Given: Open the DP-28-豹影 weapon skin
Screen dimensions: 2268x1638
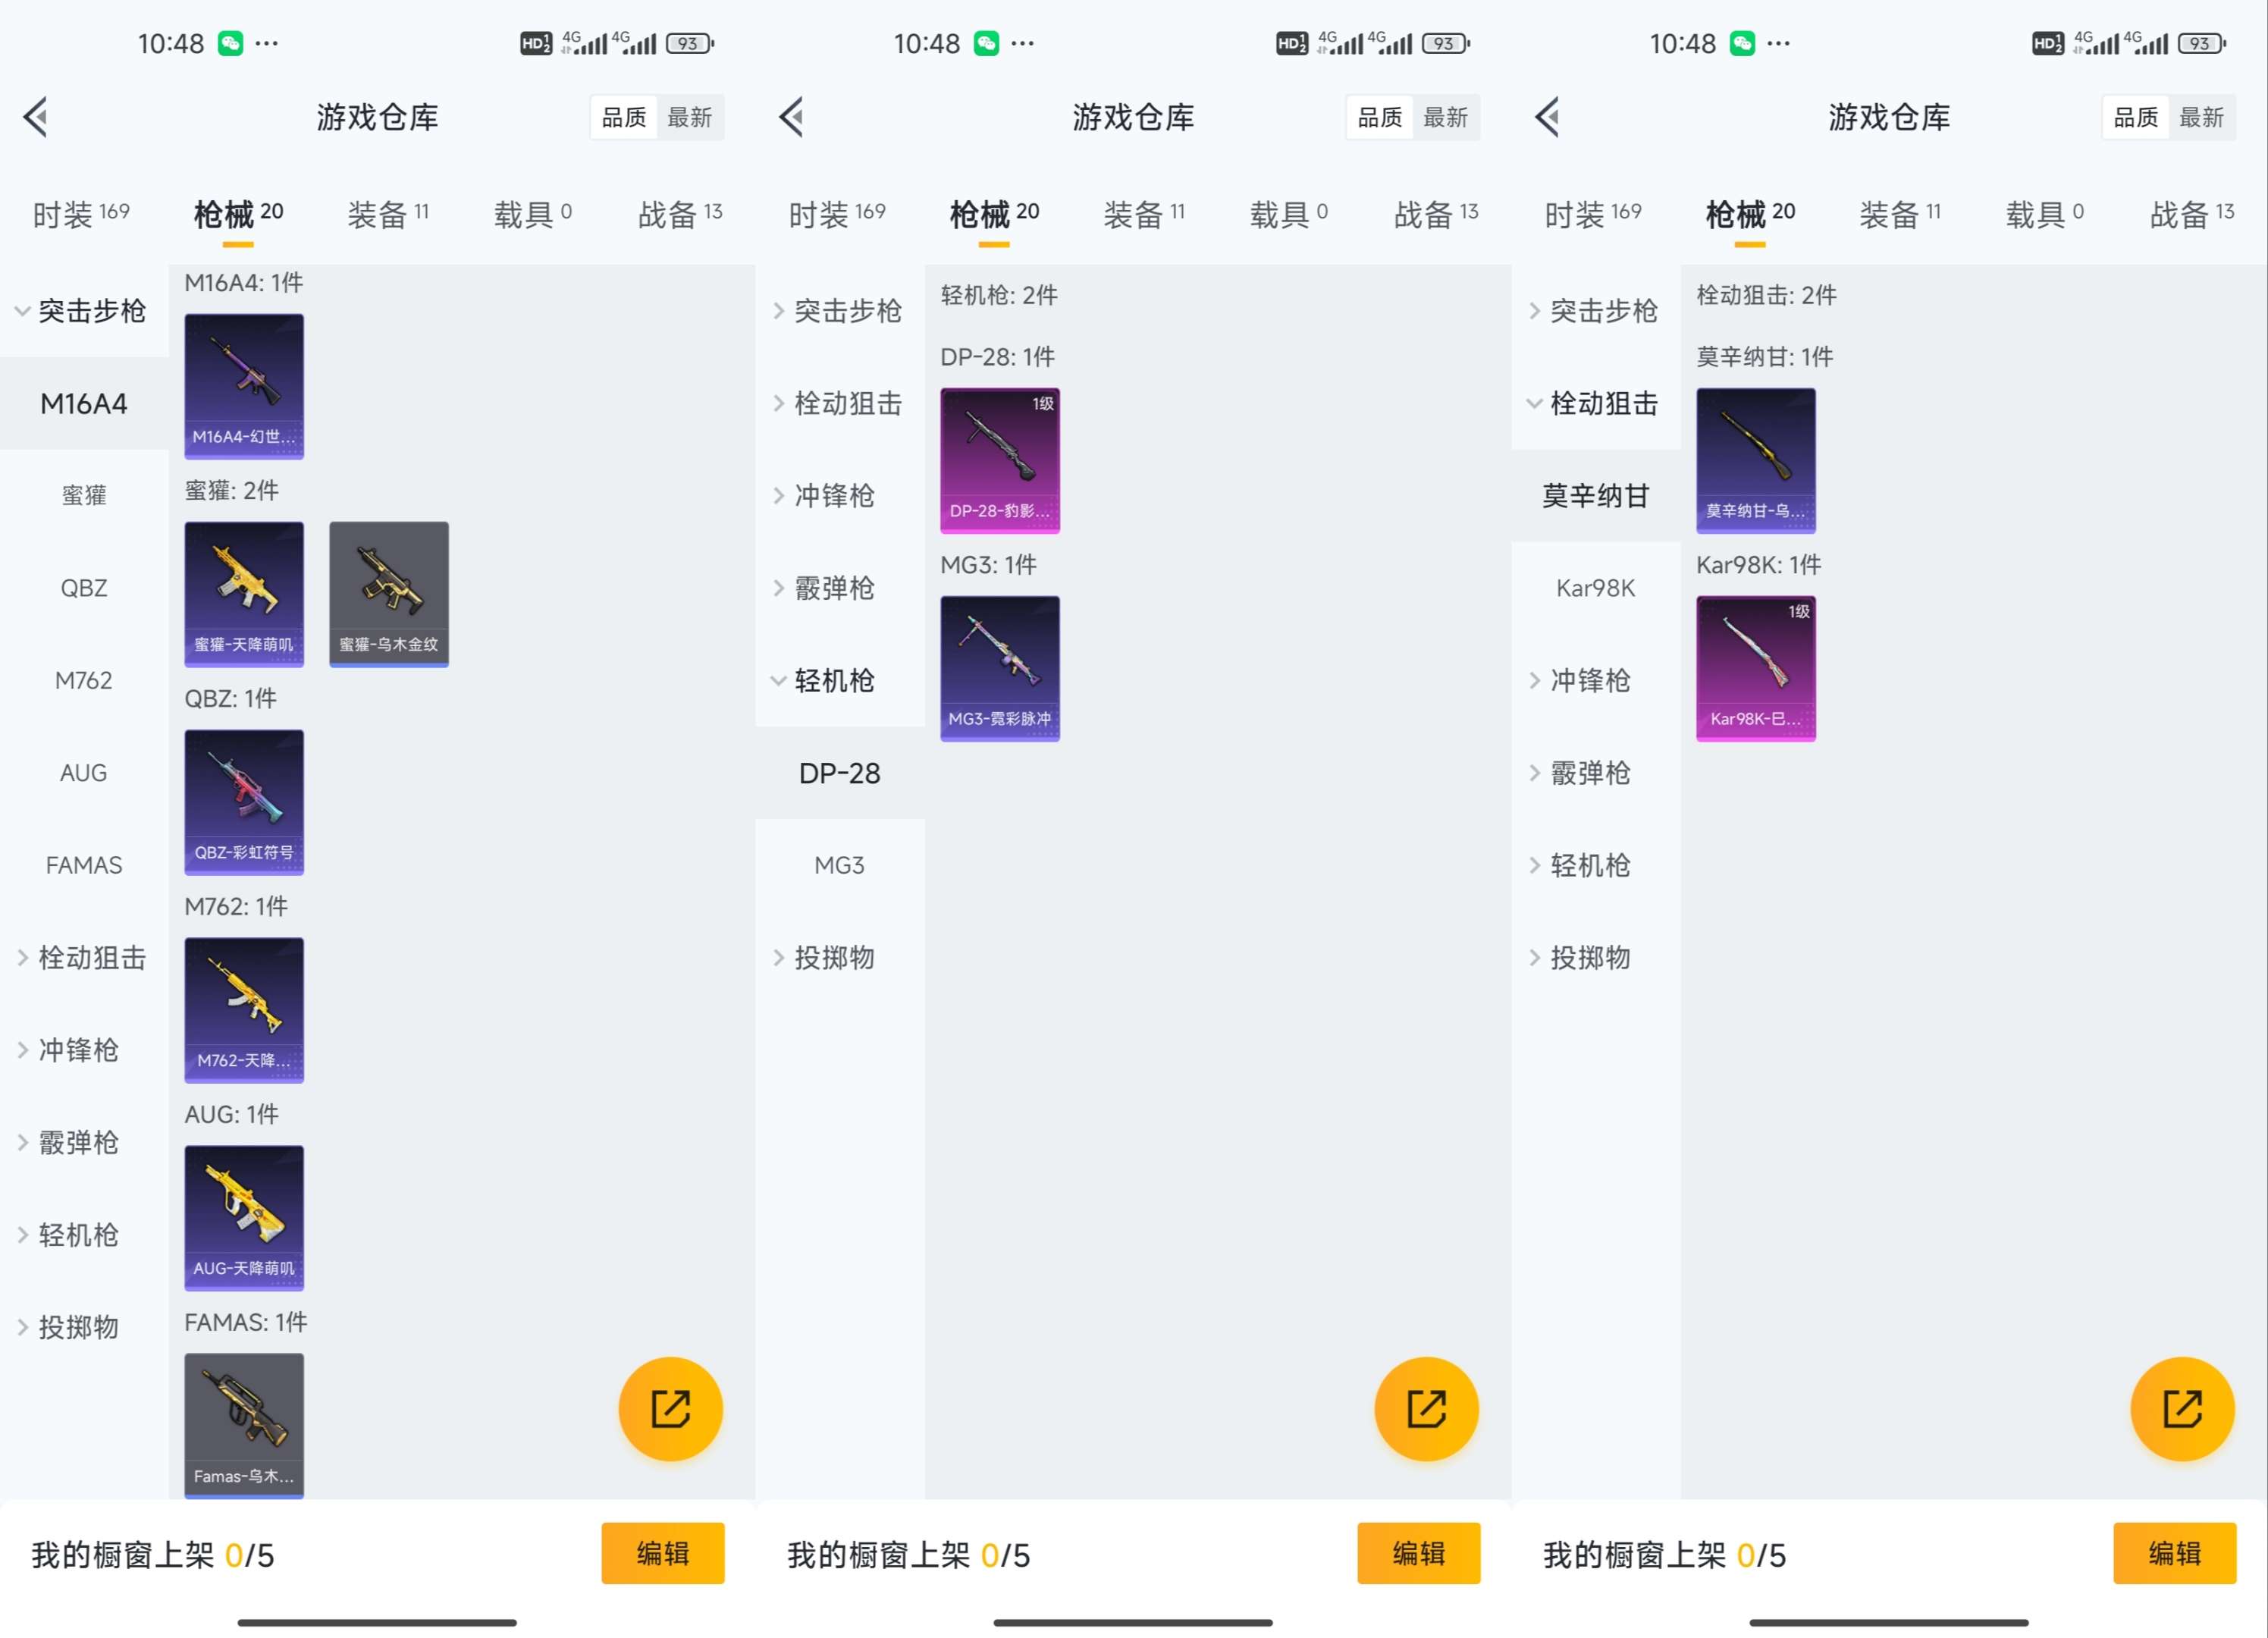Looking at the screenshot, I should (x=999, y=460).
